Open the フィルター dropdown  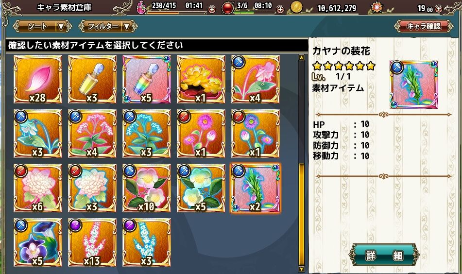[108, 26]
